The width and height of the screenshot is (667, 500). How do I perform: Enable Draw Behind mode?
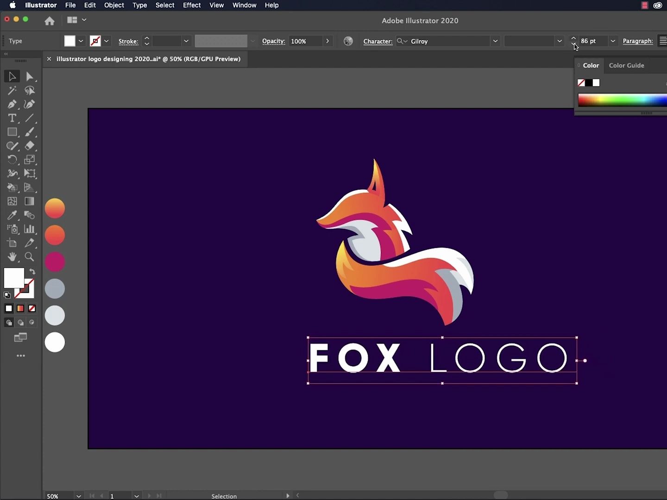click(20, 323)
